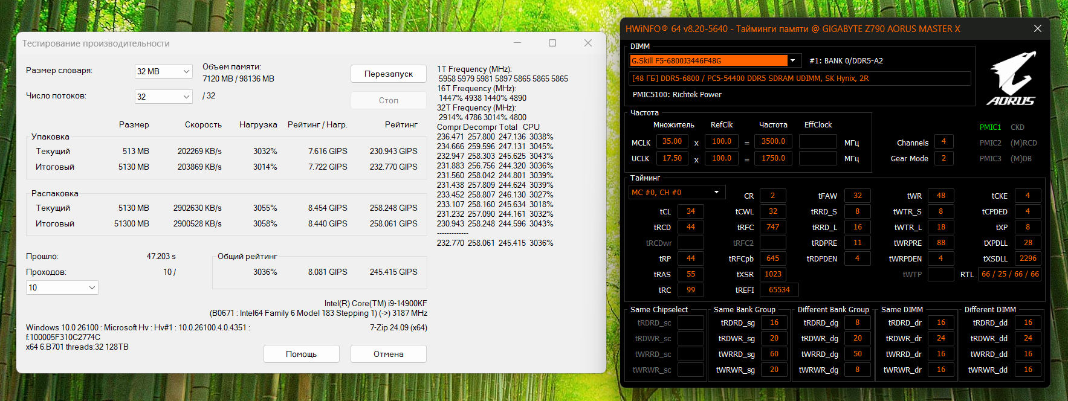Screen dimensions: 1068x401
Task: Click the Intel Core i9-14900KF CPU text
Action: [x=375, y=304]
